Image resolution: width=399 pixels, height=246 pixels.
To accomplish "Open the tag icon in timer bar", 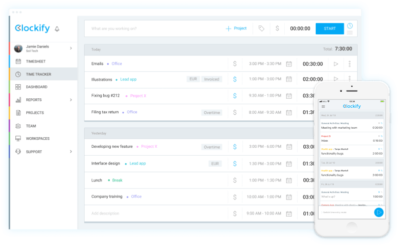I will click(261, 29).
